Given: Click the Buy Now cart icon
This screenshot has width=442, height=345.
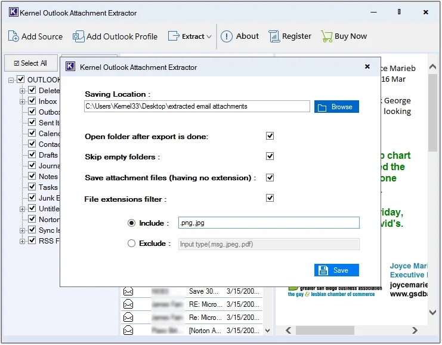Looking at the screenshot, I should (x=327, y=36).
